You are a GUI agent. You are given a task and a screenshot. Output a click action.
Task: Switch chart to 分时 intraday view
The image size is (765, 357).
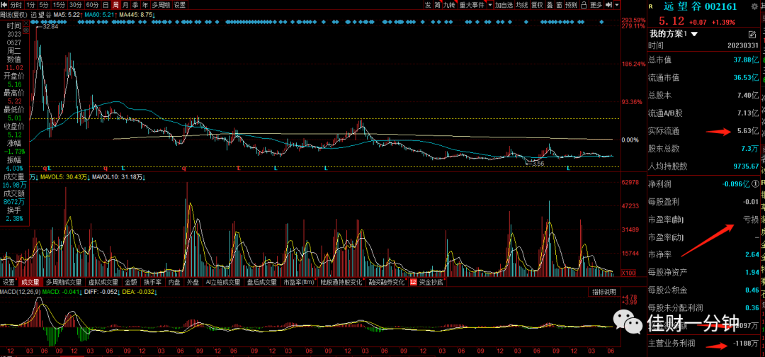16,5
